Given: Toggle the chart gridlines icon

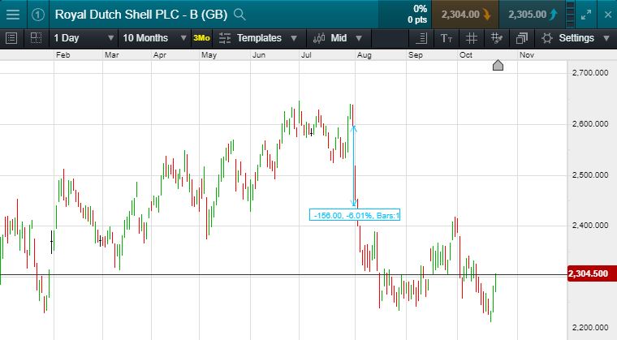Looking at the screenshot, I should [x=471, y=38].
